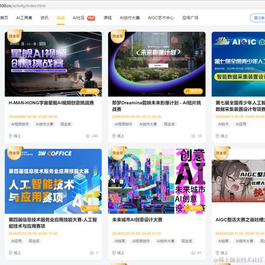Click the location pin on the H-MAN-HONG card
The image size is (265, 265).
(x=10, y=136)
